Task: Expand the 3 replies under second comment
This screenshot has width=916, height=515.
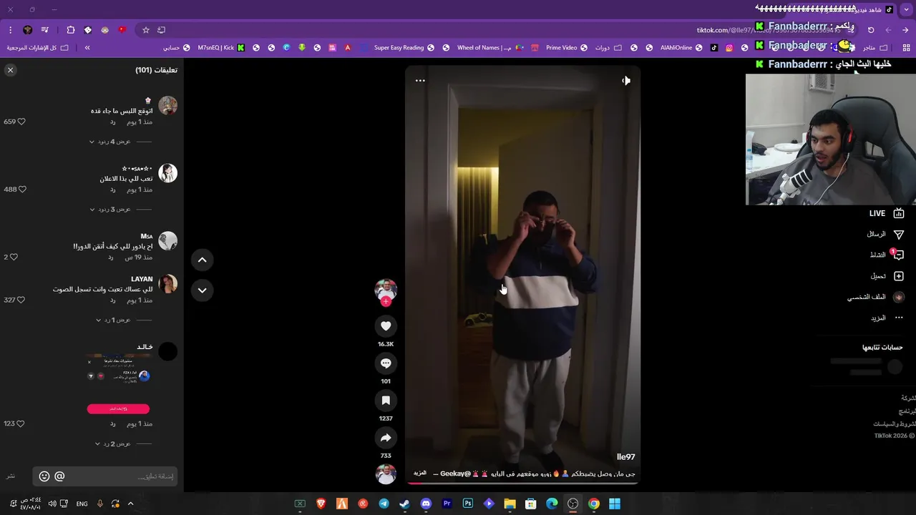Action: click(110, 210)
